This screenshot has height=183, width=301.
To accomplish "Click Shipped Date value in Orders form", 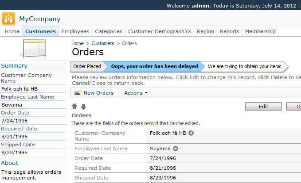I will (163, 178).
